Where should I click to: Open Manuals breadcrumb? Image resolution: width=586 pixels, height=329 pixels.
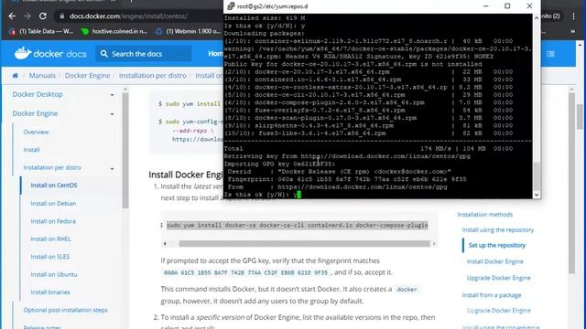(42, 75)
